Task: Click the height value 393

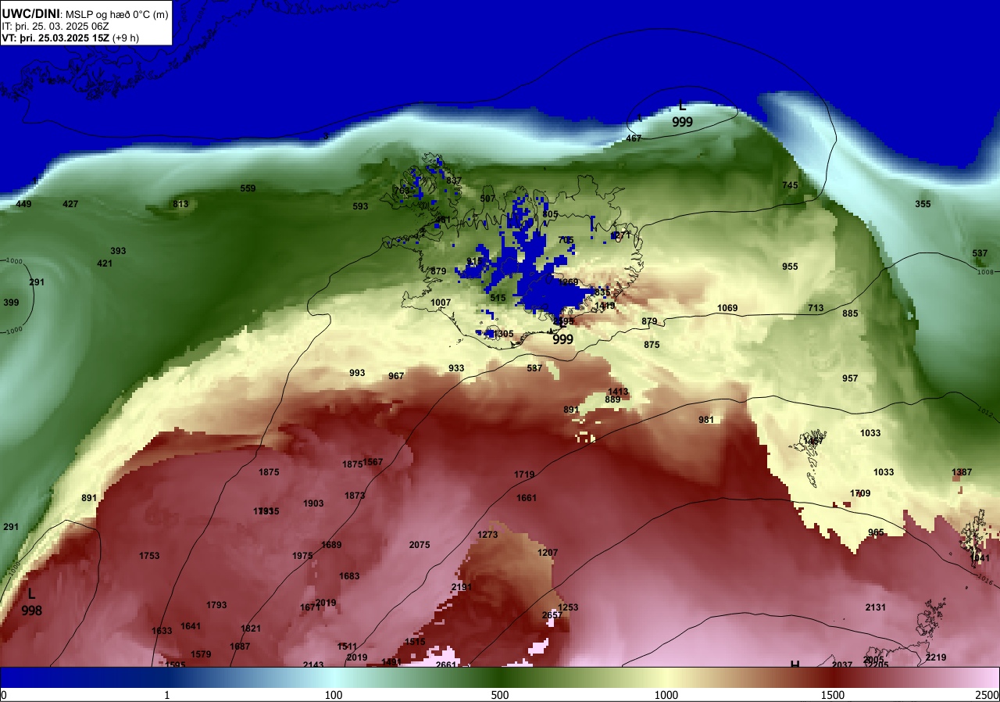Action: [x=118, y=251]
